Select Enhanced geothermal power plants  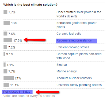pyautogui.click(x=77, y=25)
